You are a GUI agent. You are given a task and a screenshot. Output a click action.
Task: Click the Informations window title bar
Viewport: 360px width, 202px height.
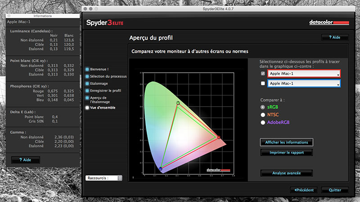pos(43,16)
